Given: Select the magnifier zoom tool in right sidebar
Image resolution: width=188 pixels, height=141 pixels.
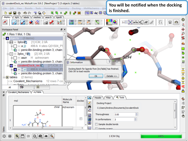Looking at the screenshot, I should click(183, 34).
